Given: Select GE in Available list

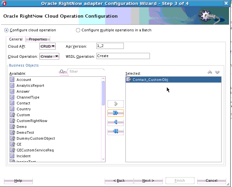Looking at the screenshot, I should tap(19, 144).
